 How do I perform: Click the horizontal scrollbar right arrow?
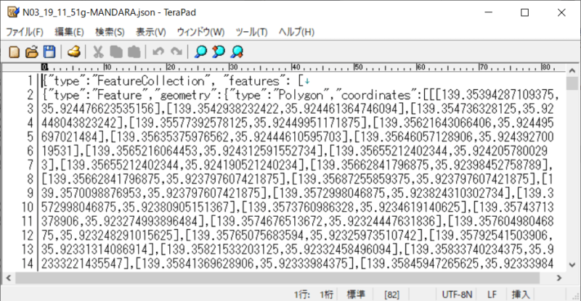click(559, 277)
